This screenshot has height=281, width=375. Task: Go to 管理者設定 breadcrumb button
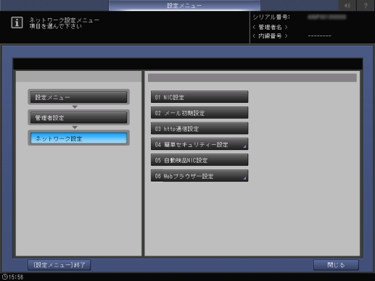click(78, 117)
